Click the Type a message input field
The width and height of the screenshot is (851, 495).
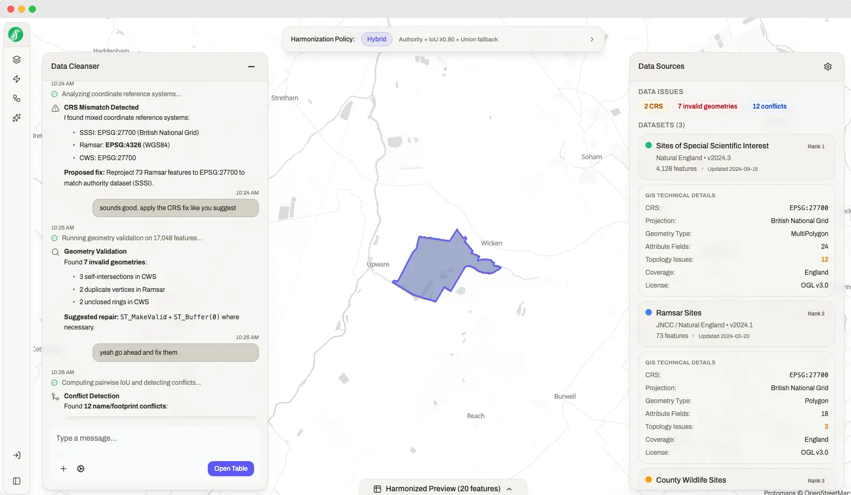click(153, 439)
